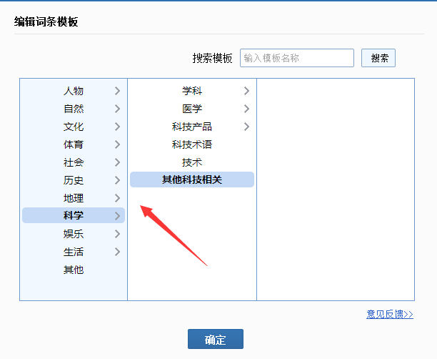Select the 历史 category
Screen dimensions: 437x359
click(74, 180)
